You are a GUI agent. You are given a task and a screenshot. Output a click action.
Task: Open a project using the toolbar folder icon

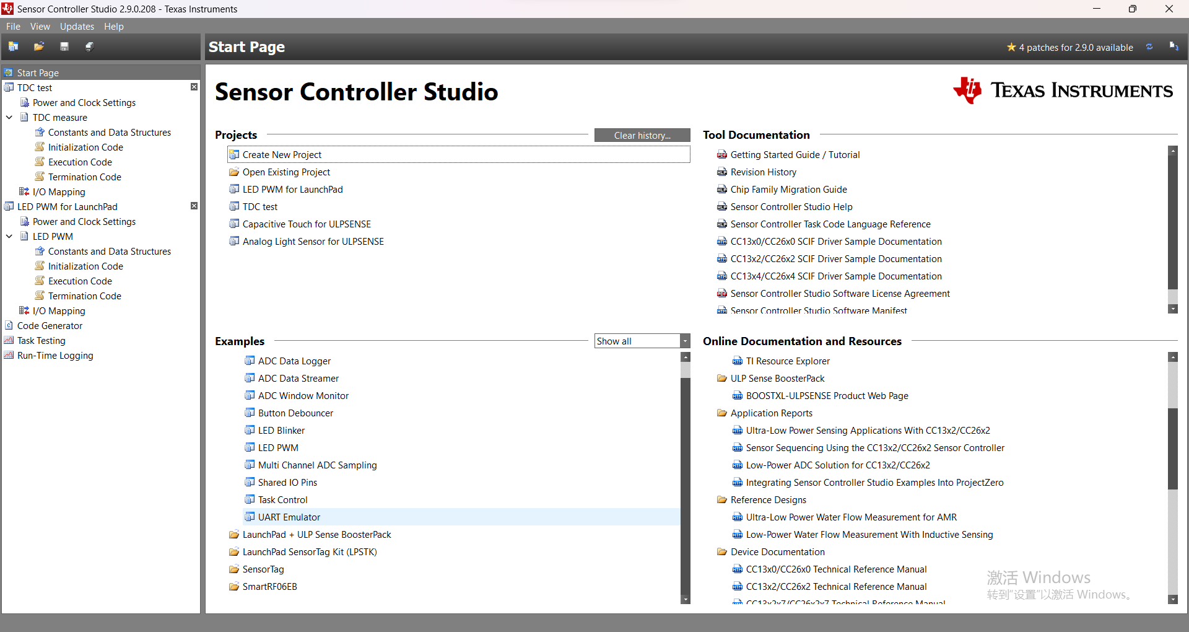(38, 46)
